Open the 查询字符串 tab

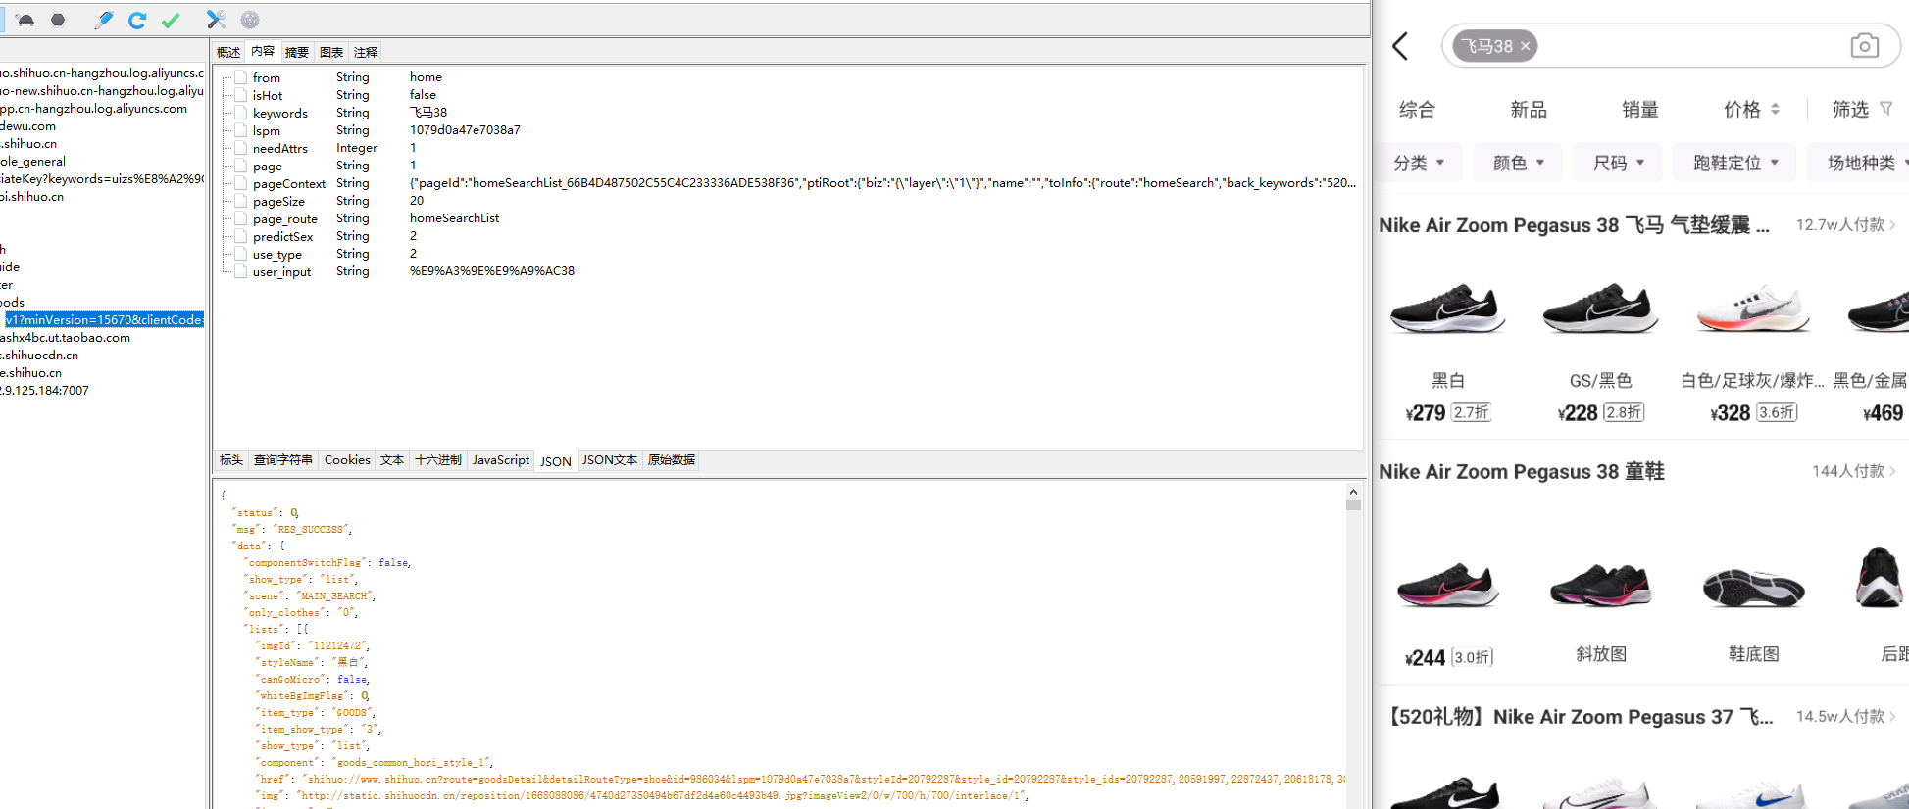coord(283,460)
